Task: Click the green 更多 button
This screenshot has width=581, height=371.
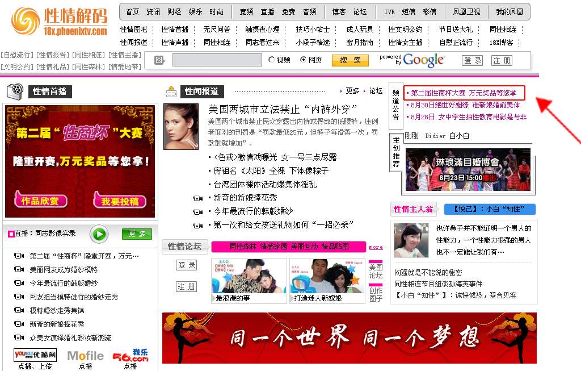Action: pyautogui.click(x=137, y=234)
